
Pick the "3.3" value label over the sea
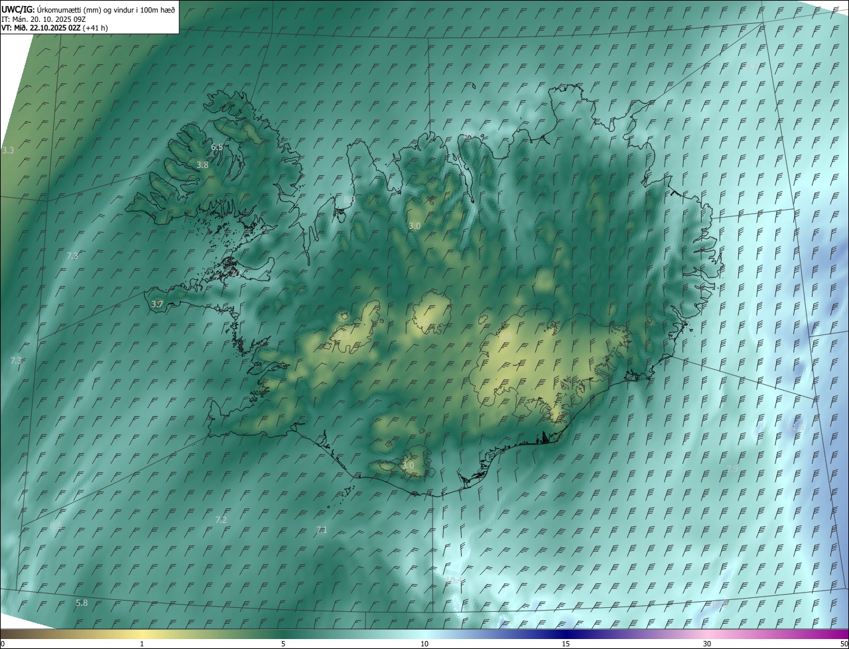[x=8, y=151]
